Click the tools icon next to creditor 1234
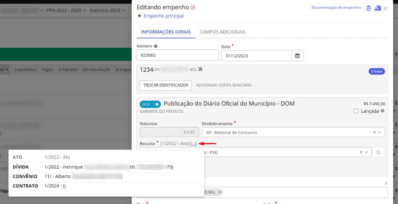Screen dimensions: 398x204 tap(200, 69)
